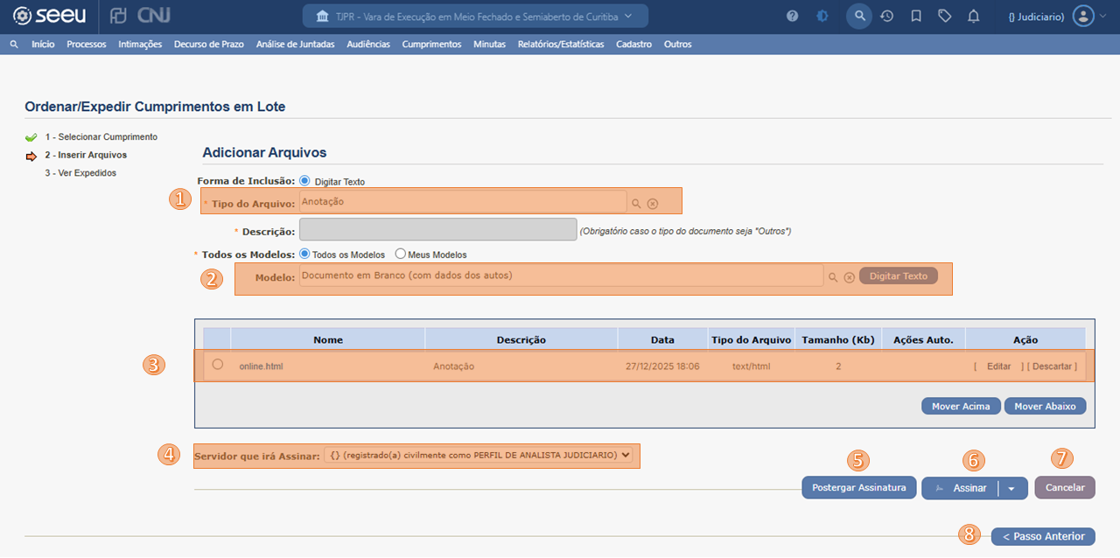Click the Postergar Assinatura button
This screenshot has width=1120, height=558.
(x=858, y=488)
